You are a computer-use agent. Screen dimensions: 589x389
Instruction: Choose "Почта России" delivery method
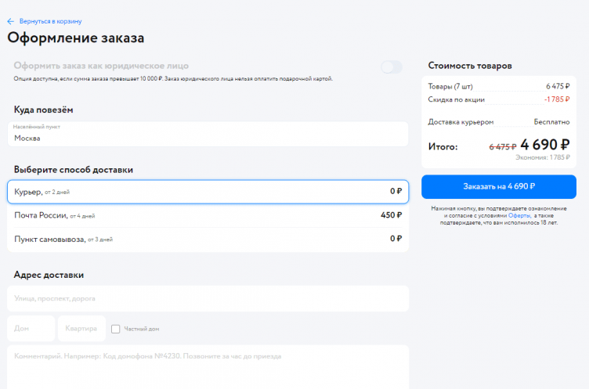(208, 215)
